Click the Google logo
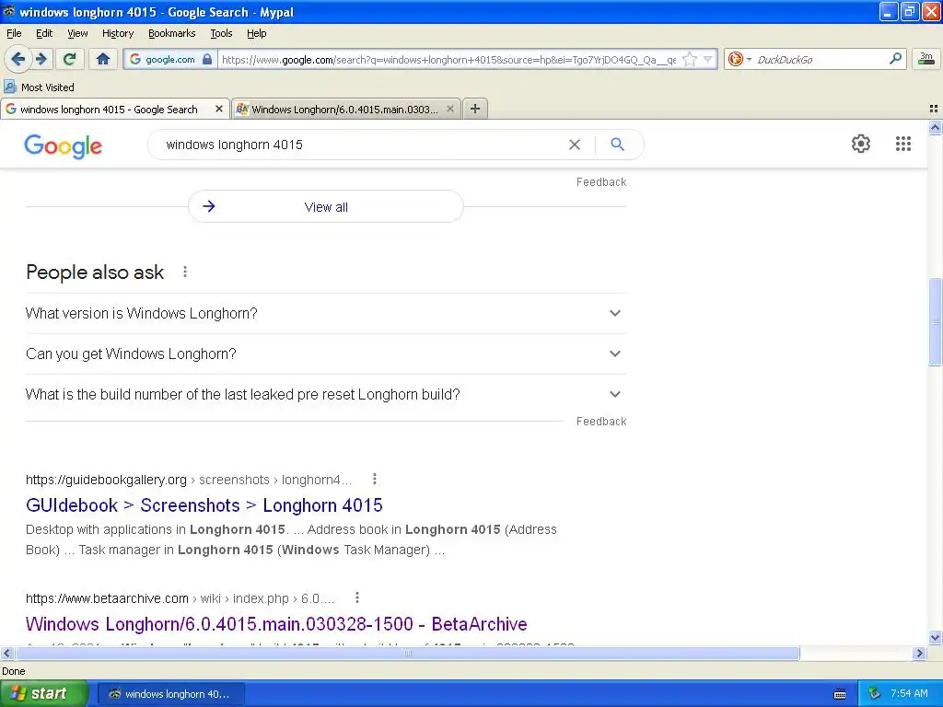Screen dimensions: 943x707 (64, 146)
